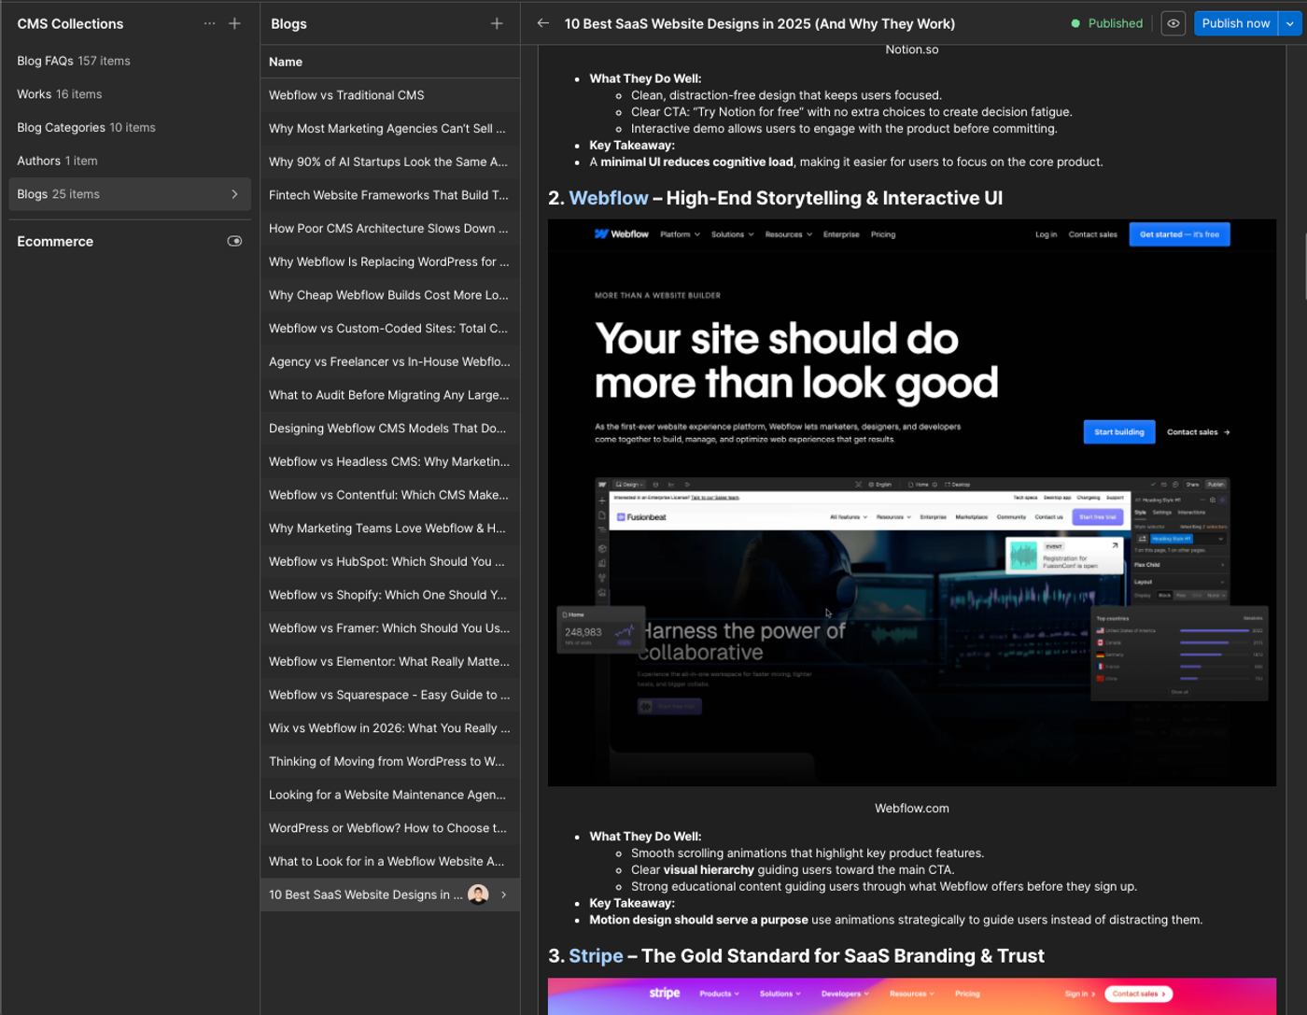Click the blog item title in header
The width and height of the screenshot is (1307, 1015).
pos(759,23)
